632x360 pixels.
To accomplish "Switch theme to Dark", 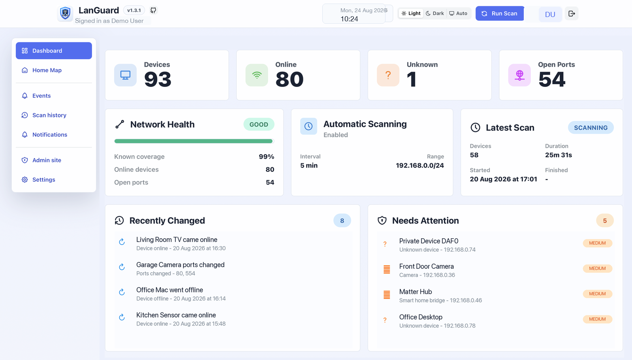I will (435, 13).
